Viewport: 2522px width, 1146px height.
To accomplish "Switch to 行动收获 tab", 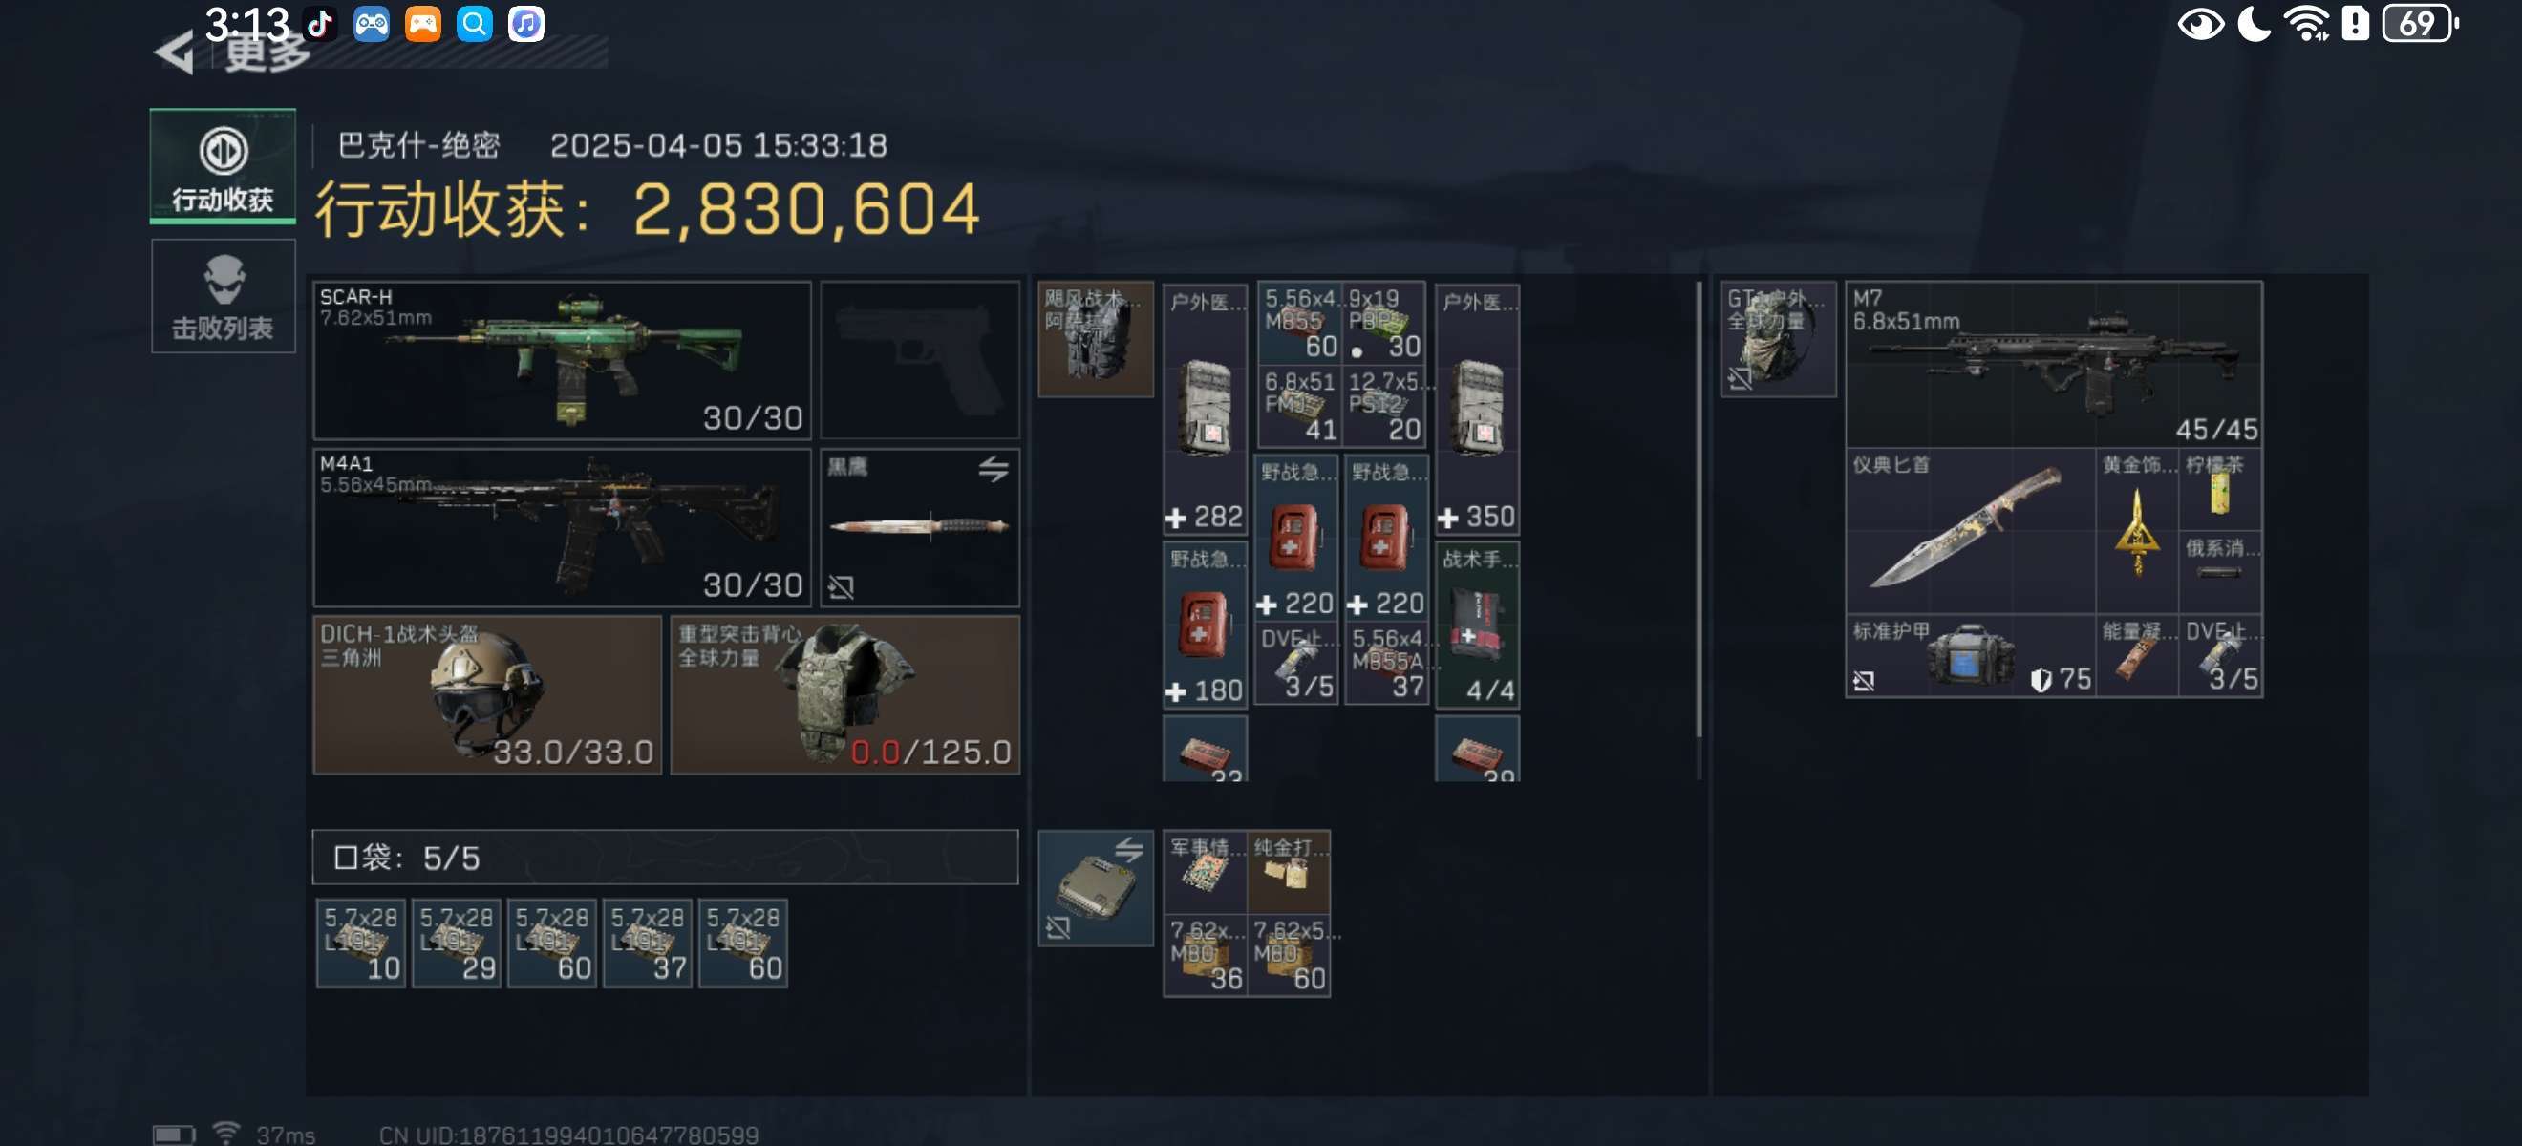I will 224,165.
